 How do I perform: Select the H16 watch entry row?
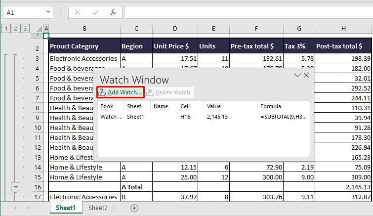coord(204,117)
